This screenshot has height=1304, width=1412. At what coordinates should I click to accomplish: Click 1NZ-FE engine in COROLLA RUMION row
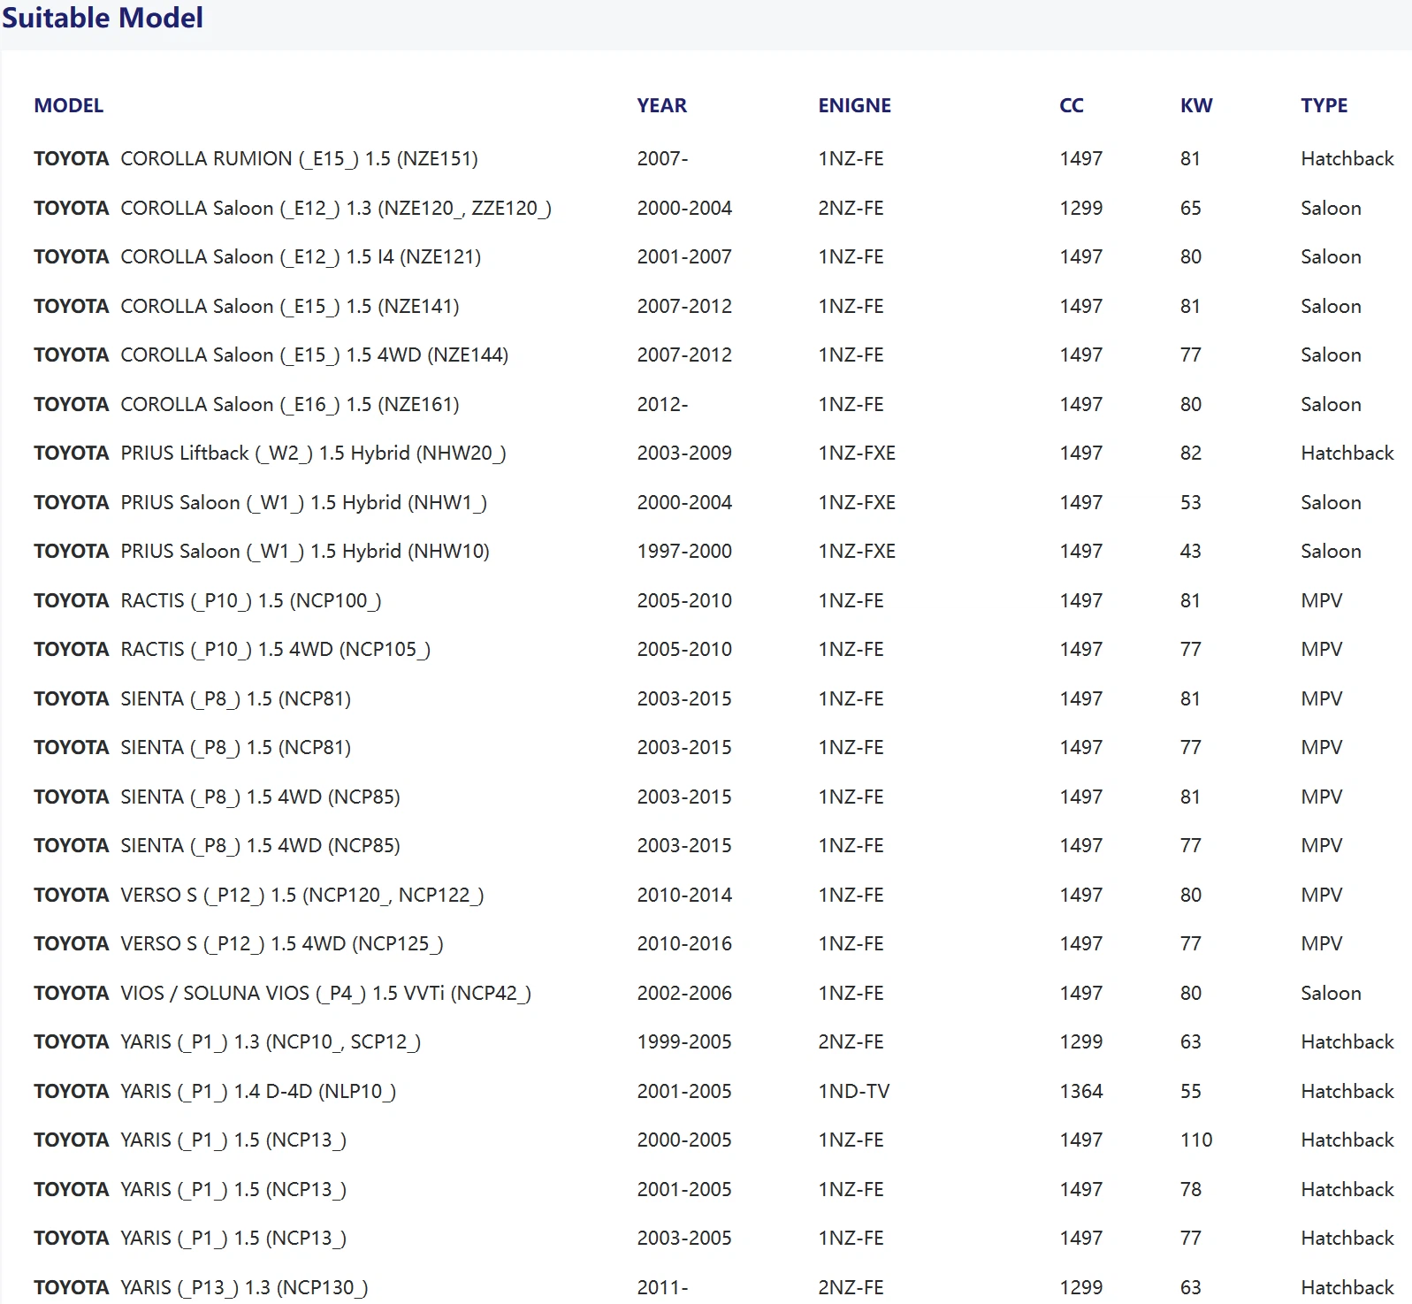click(x=851, y=159)
